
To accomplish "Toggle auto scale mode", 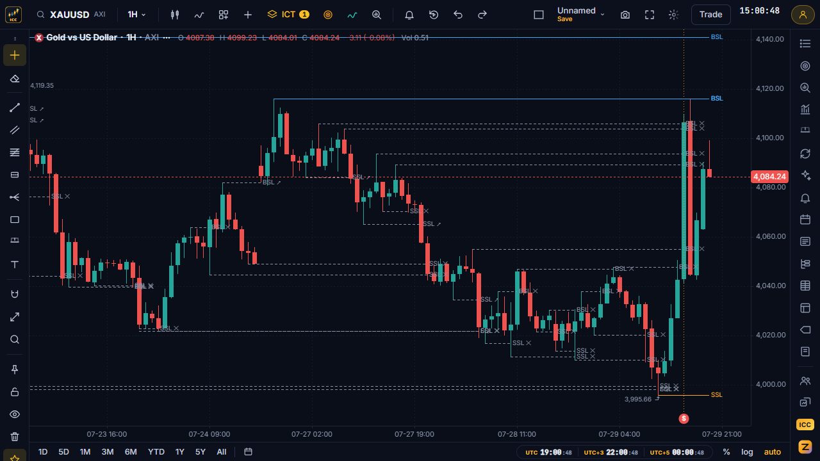I will click(773, 451).
